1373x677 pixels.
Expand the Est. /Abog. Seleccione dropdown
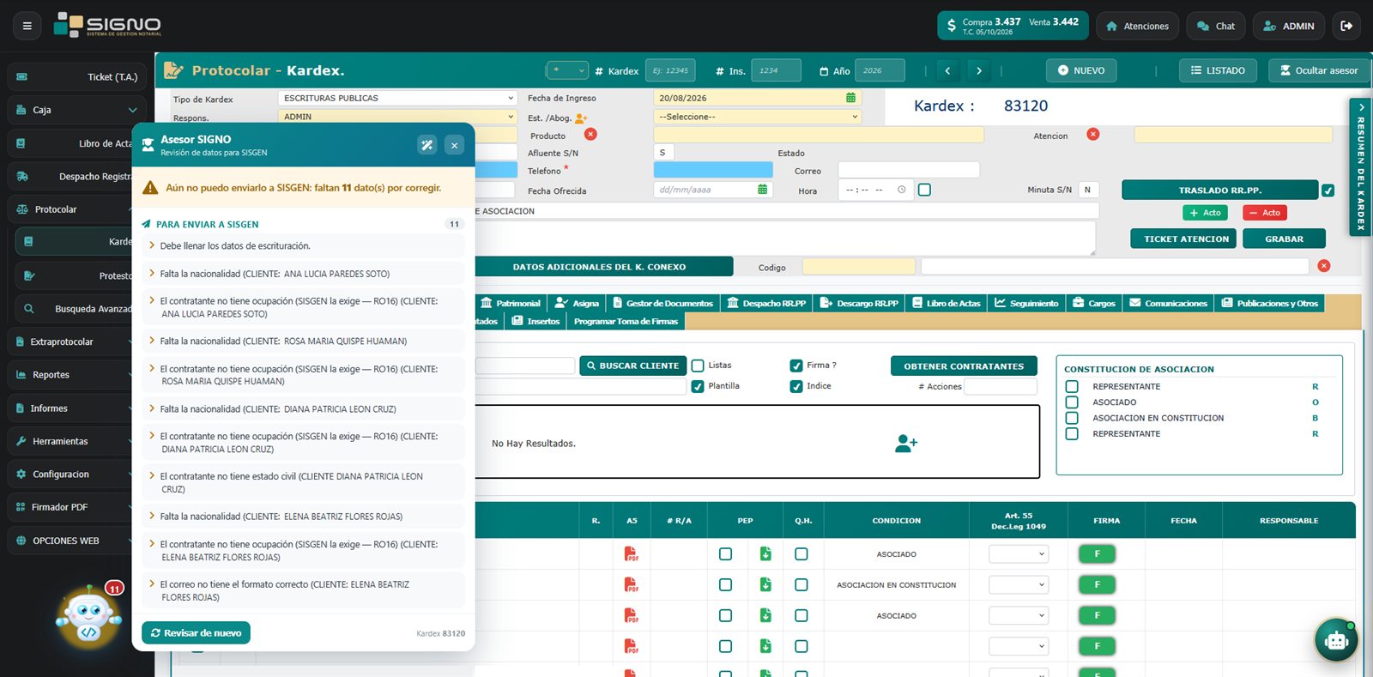[x=757, y=117]
